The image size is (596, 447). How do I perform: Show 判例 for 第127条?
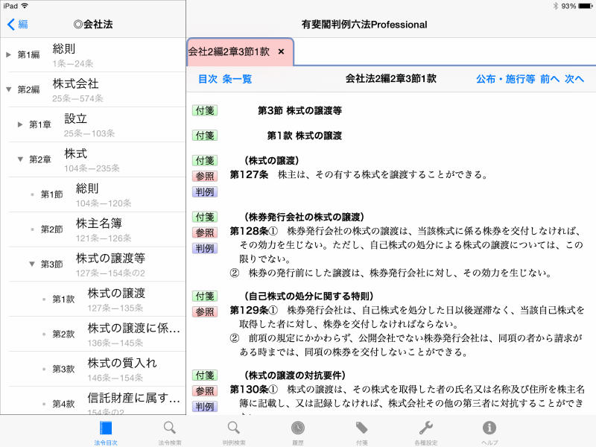coord(205,192)
